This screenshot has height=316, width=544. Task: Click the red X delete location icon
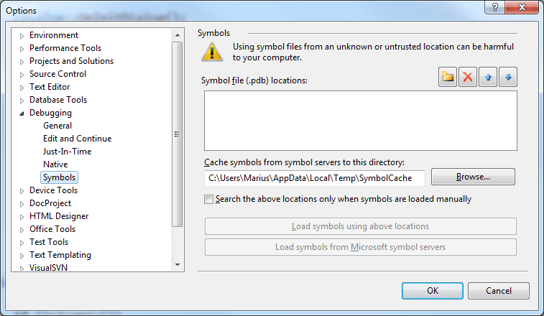[469, 78]
